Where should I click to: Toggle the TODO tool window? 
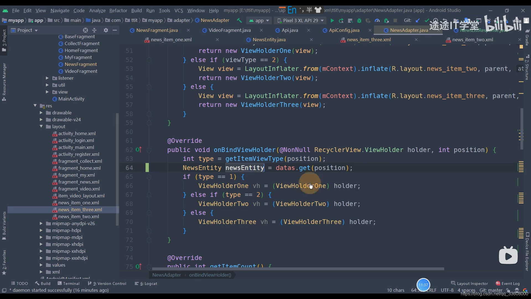click(x=19, y=283)
